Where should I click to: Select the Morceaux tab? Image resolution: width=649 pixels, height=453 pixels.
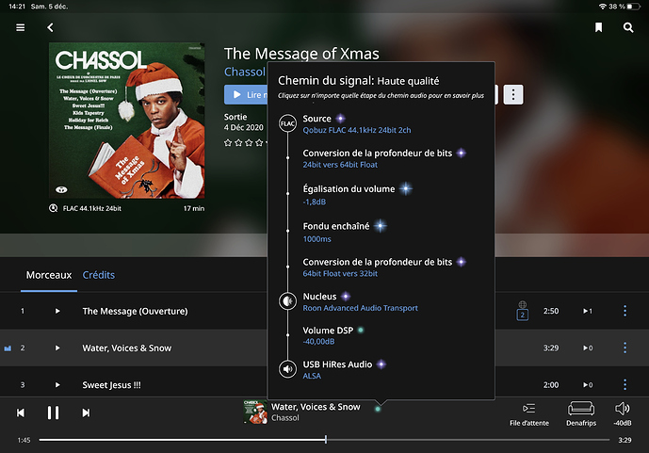49,275
